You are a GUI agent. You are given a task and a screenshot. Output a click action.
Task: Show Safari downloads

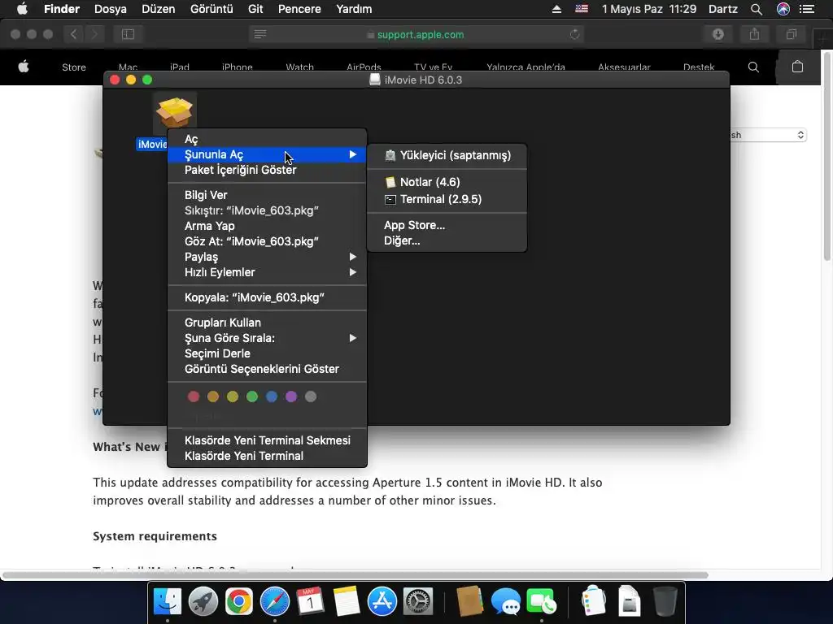(718, 34)
